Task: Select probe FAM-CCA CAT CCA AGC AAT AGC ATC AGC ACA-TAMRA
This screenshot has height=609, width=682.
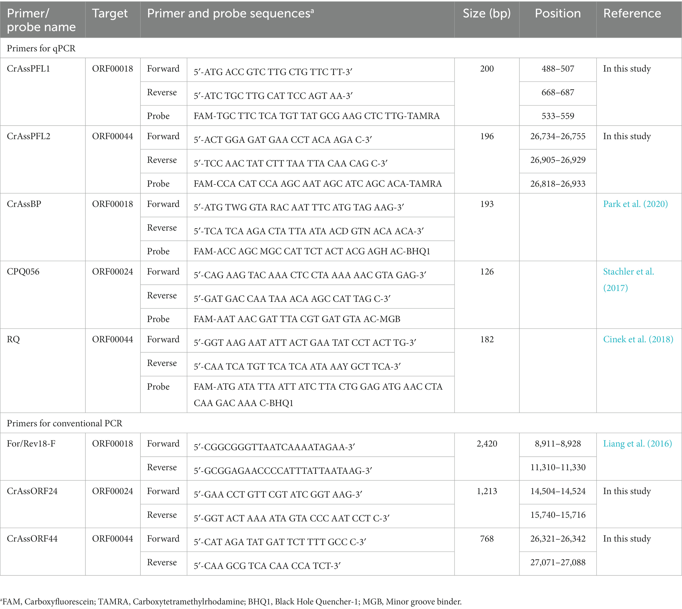Action: pyautogui.click(x=318, y=184)
